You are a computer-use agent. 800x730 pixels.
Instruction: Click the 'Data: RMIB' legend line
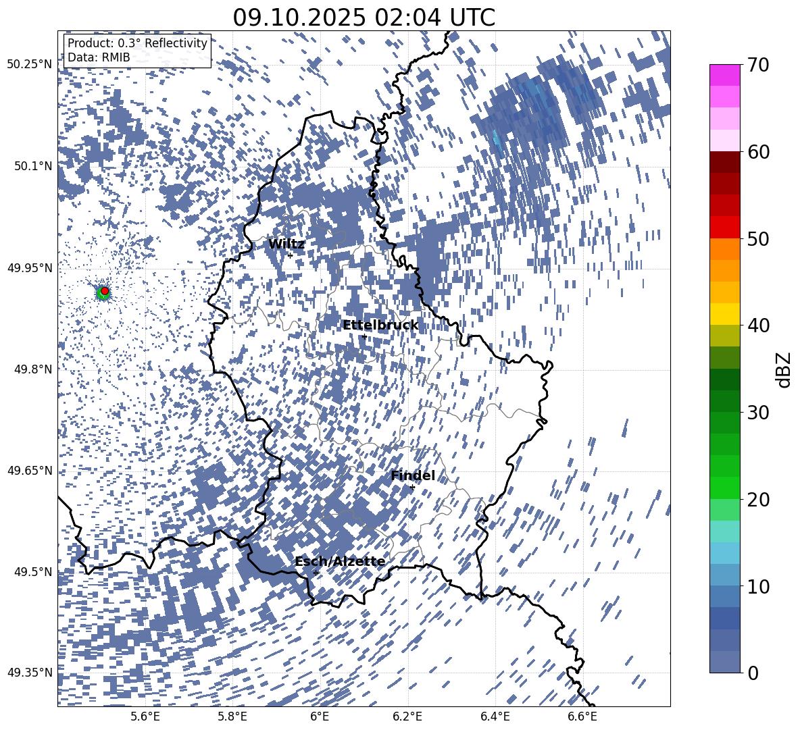pos(99,57)
